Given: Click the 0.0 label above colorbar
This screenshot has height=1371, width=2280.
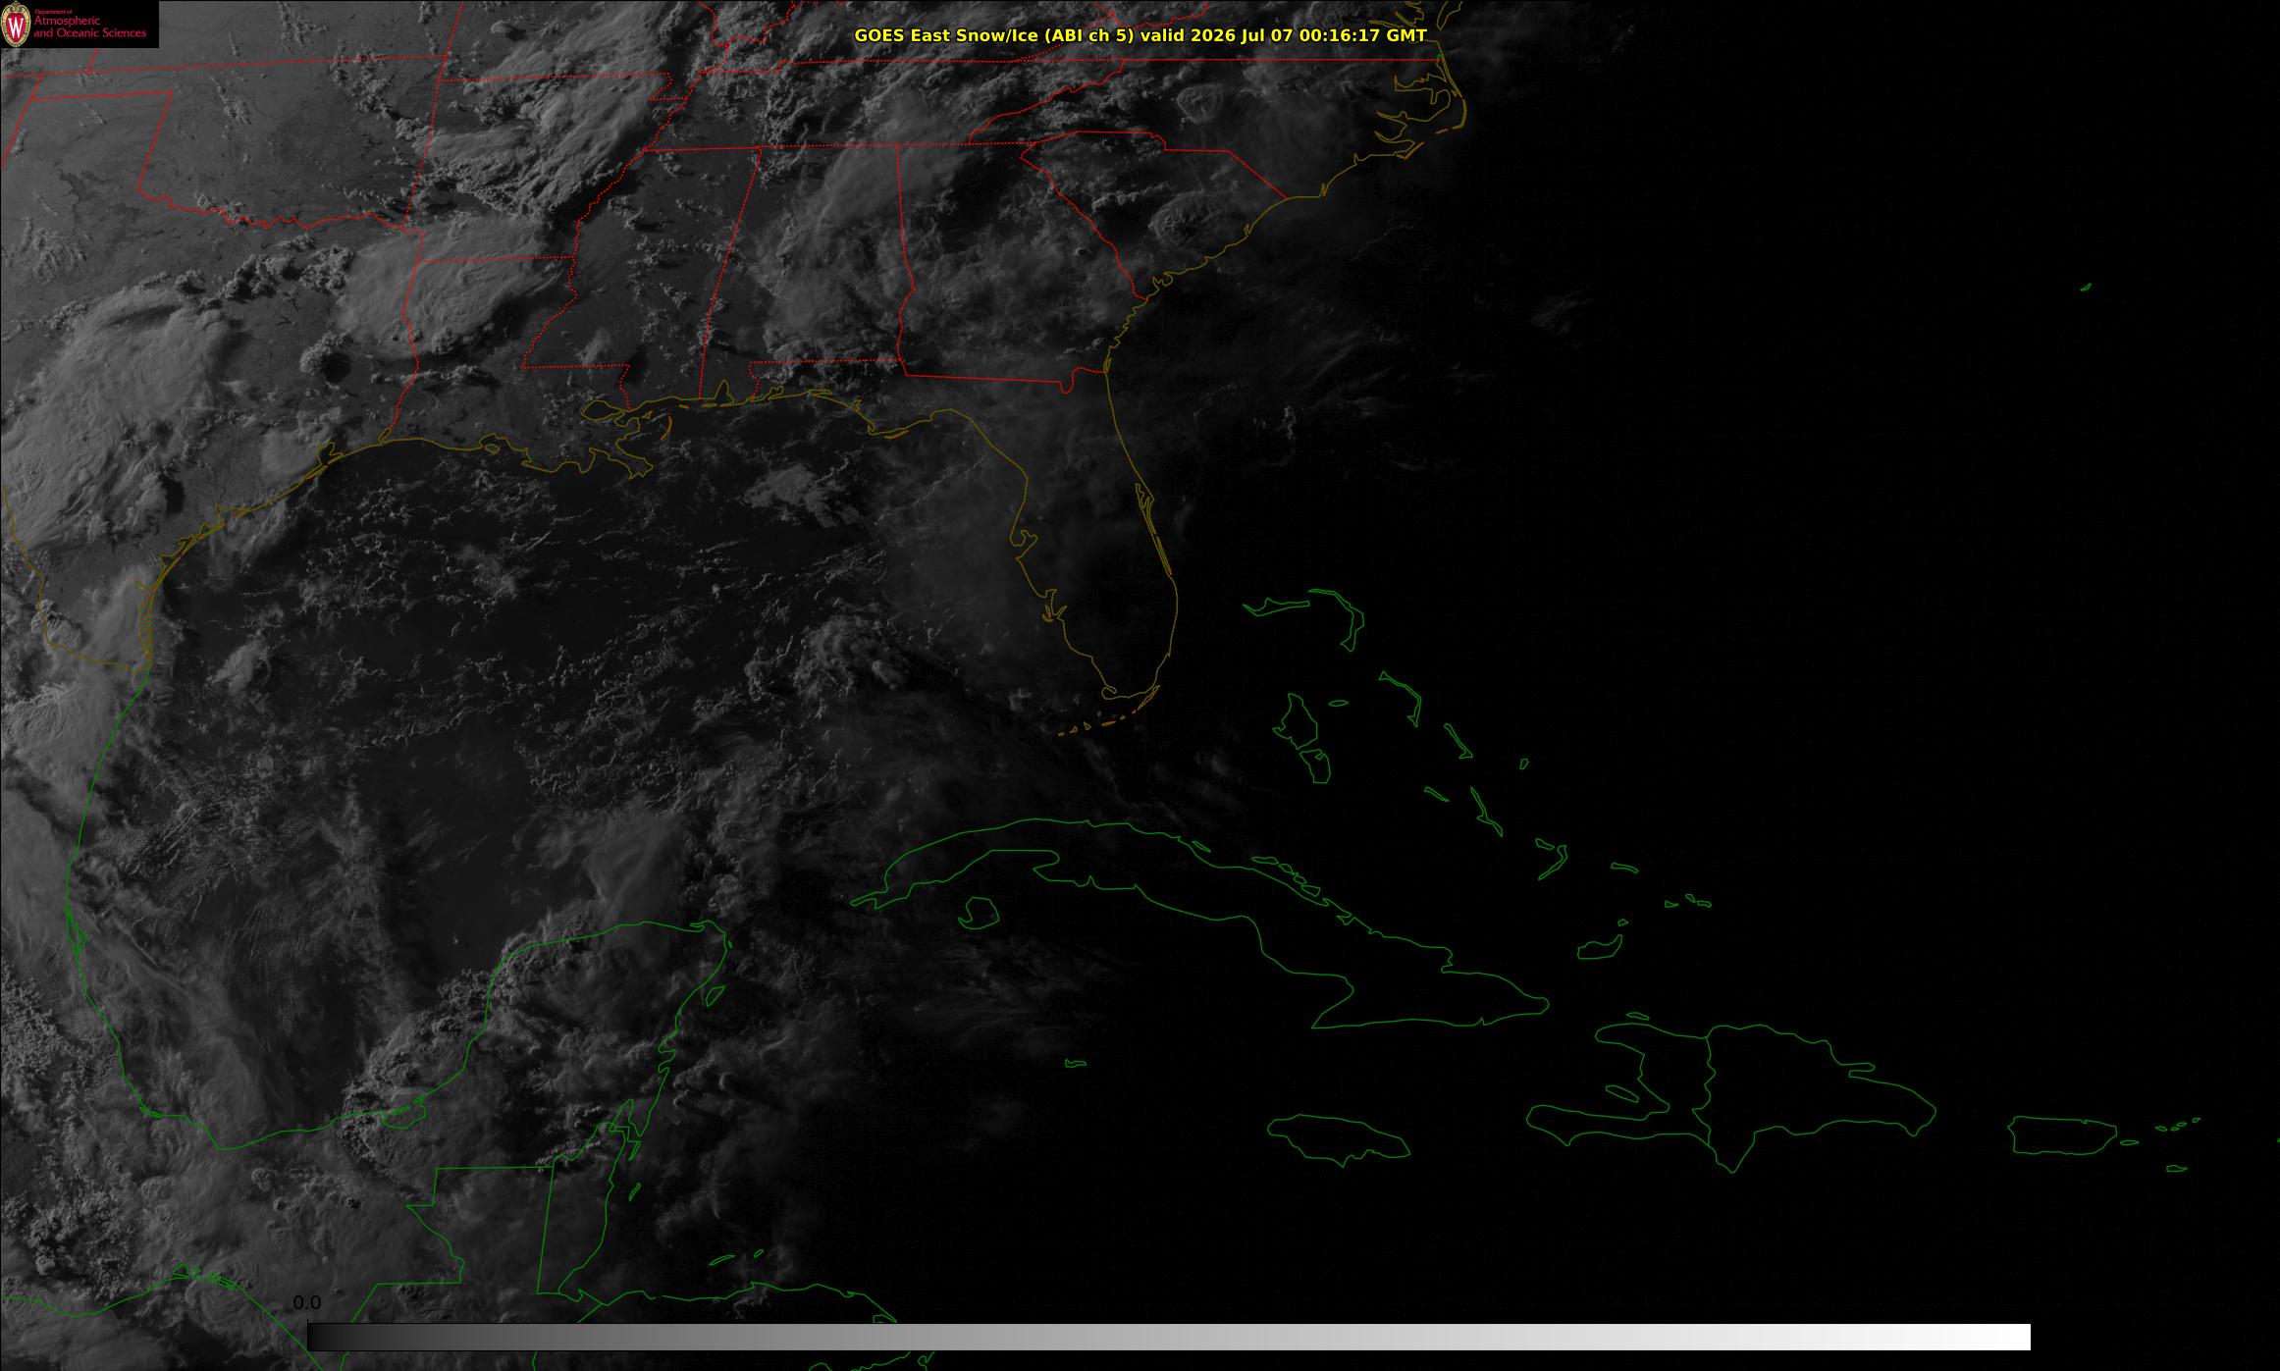Looking at the screenshot, I should coord(307,1302).
